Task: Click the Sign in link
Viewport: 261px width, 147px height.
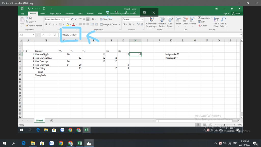Action: pyautogui.click(x=226, y=14)
